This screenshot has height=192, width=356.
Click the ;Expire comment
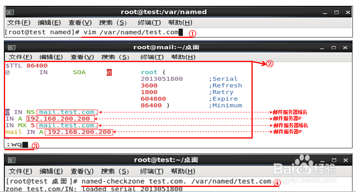click(x=223, y=99)
